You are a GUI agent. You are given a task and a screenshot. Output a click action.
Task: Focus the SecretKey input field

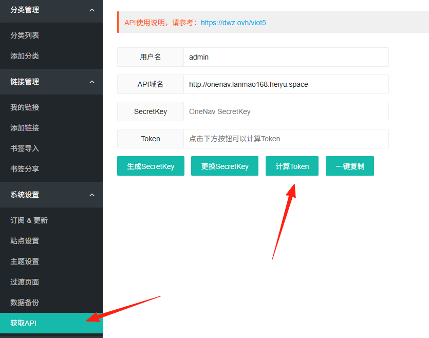click(286, 111)
